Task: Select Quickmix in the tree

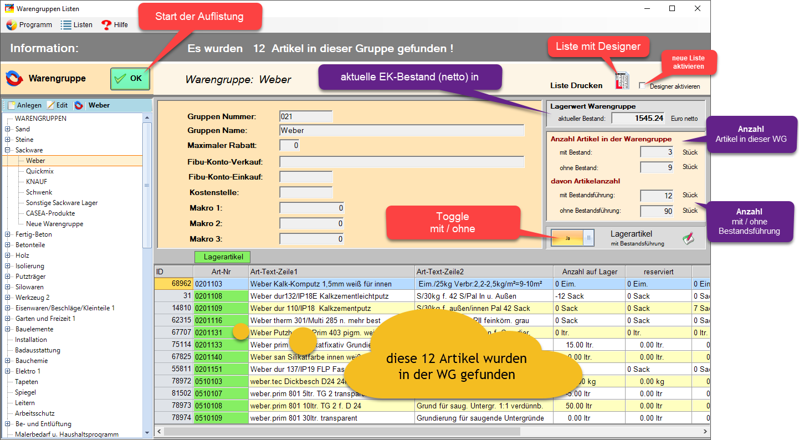Action: point(39,171)
